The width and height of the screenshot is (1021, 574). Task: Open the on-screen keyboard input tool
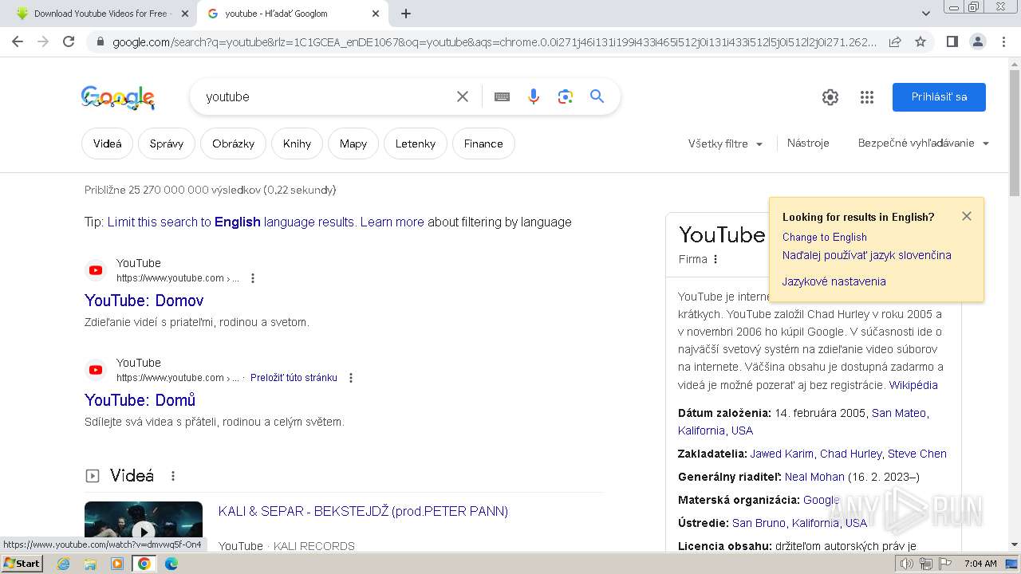pos(502,96)
